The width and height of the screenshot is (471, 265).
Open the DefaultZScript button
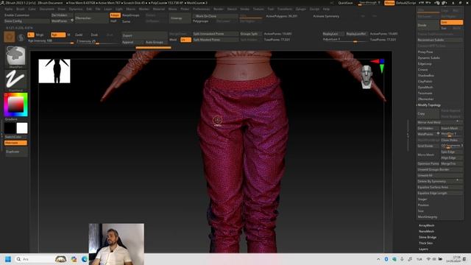click(406, 3)
